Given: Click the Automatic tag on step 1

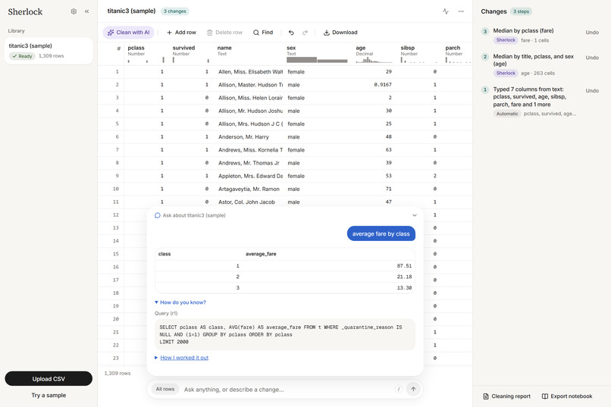Looking at the screenshot, I should click(x=507, y=114).
